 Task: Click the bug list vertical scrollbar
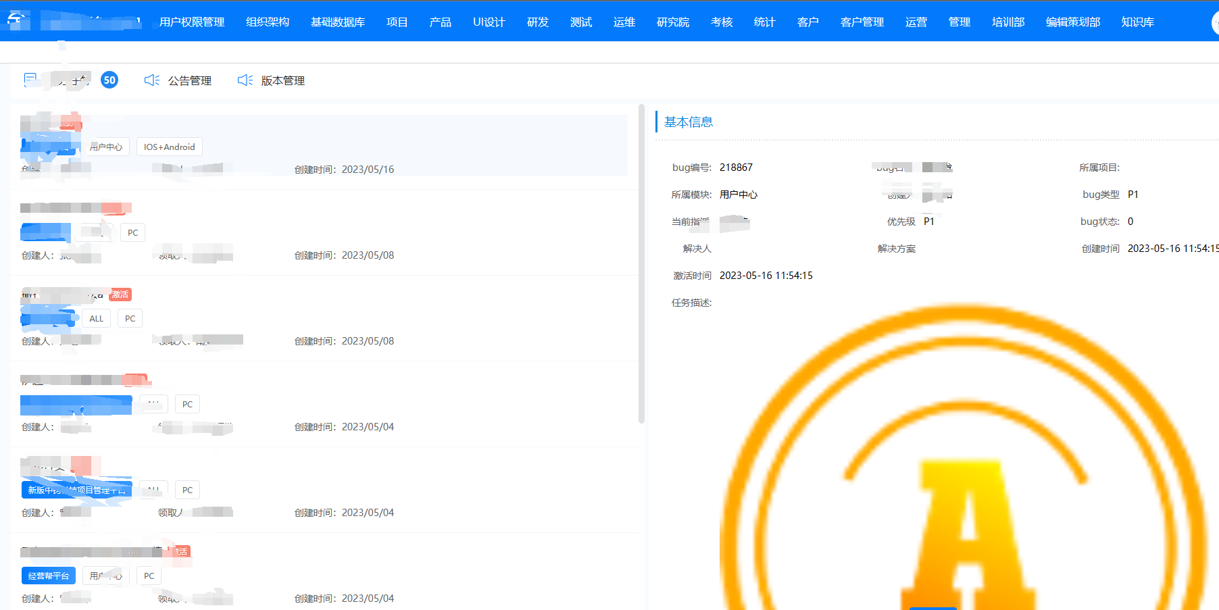click(641, 263)
